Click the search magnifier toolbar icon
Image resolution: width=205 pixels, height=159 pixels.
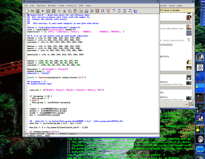[81, 11]
